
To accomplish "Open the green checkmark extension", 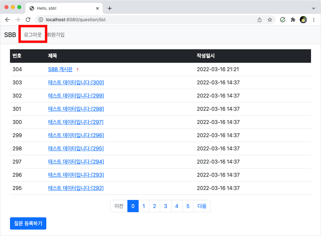I will coord(283,20).
